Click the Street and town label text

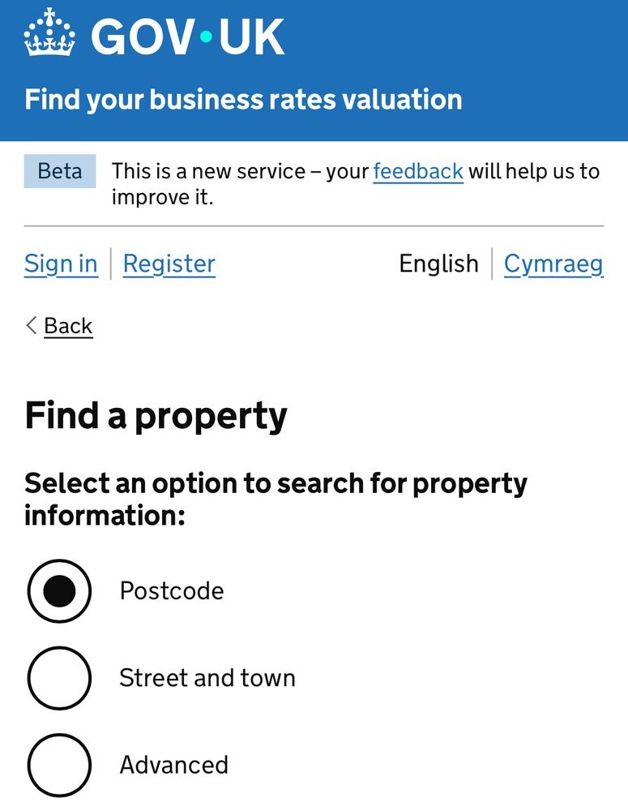[x=207, y=678]
